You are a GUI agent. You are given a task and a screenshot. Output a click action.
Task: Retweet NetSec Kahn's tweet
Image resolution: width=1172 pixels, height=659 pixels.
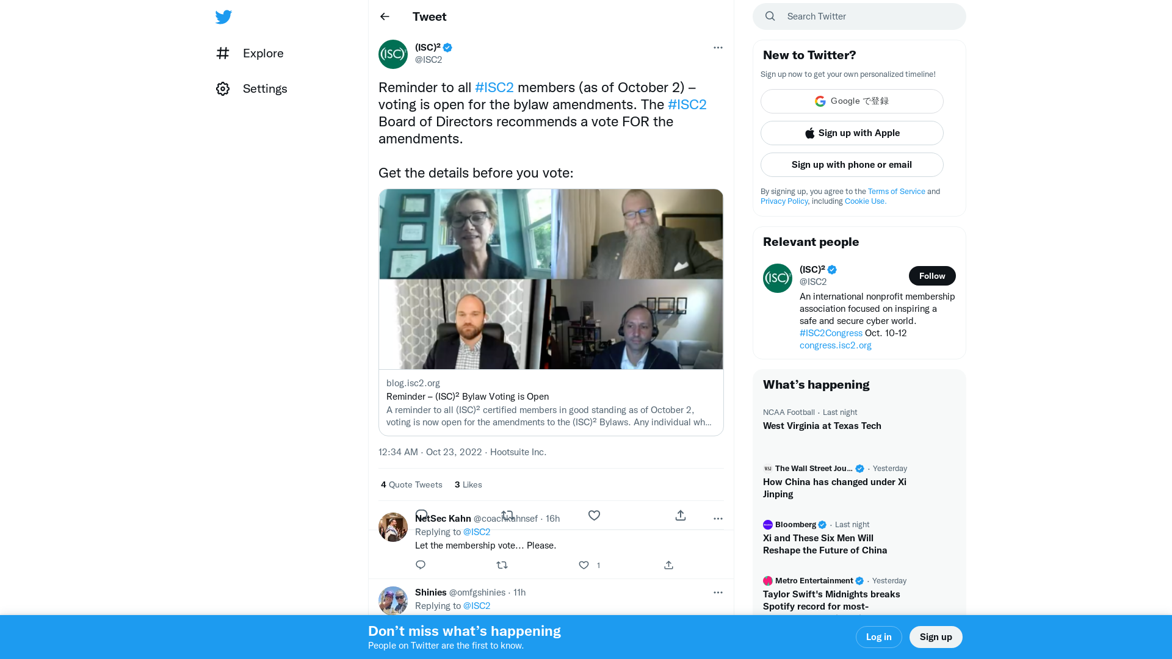click(502, 565)
